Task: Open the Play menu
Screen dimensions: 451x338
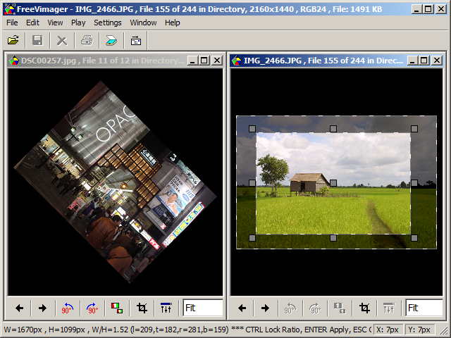Action: click(x=78, y=23)
